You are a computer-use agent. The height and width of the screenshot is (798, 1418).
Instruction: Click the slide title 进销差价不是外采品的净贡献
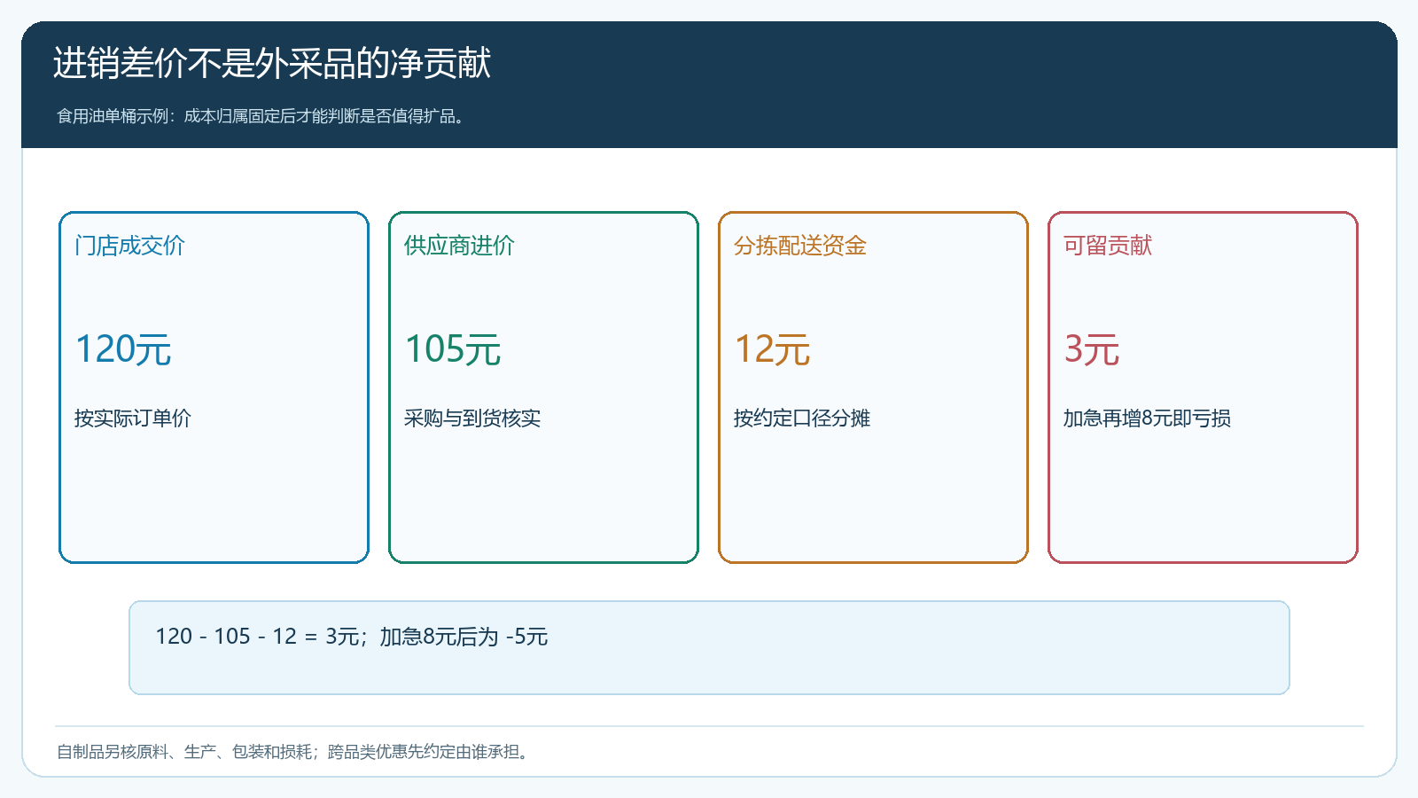point(272,63)
